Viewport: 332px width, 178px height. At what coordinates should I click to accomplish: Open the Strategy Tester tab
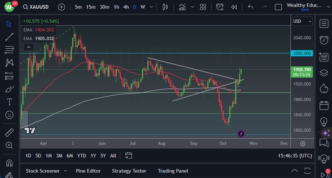click(129, 171)
